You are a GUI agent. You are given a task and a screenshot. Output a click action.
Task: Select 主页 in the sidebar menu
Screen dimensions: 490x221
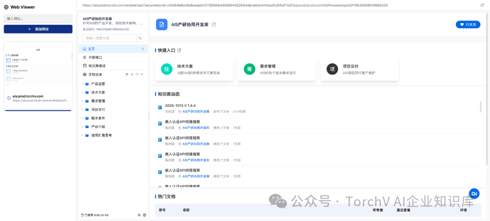point(113,49)
